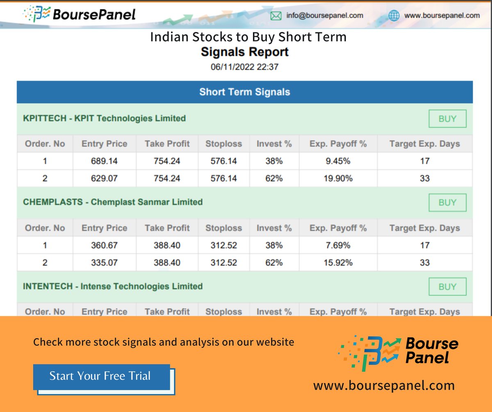Click CHEMPLASTS entry price 360.67
This screenshot has width=492, height=412.
click(x=104, y=245)
